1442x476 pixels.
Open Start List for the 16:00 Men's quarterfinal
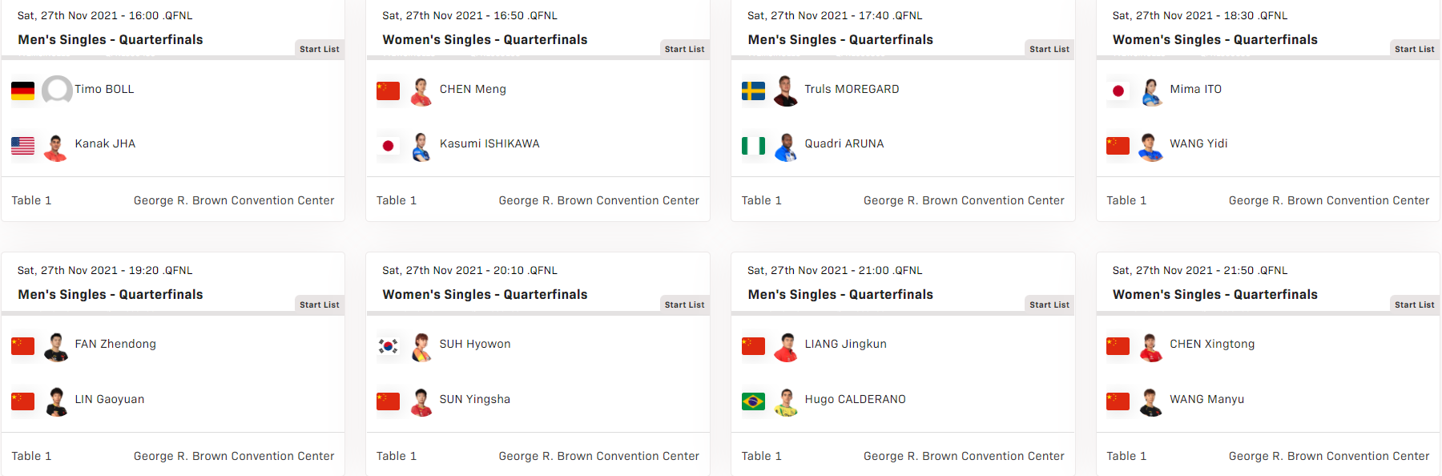pos(319,49)
